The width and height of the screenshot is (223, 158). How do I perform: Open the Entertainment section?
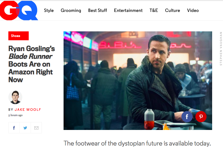point(128,11)
